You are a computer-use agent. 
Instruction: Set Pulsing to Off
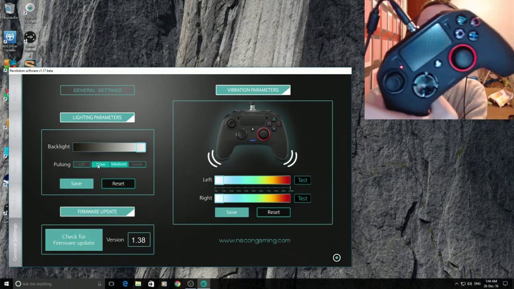coord(82,164)
